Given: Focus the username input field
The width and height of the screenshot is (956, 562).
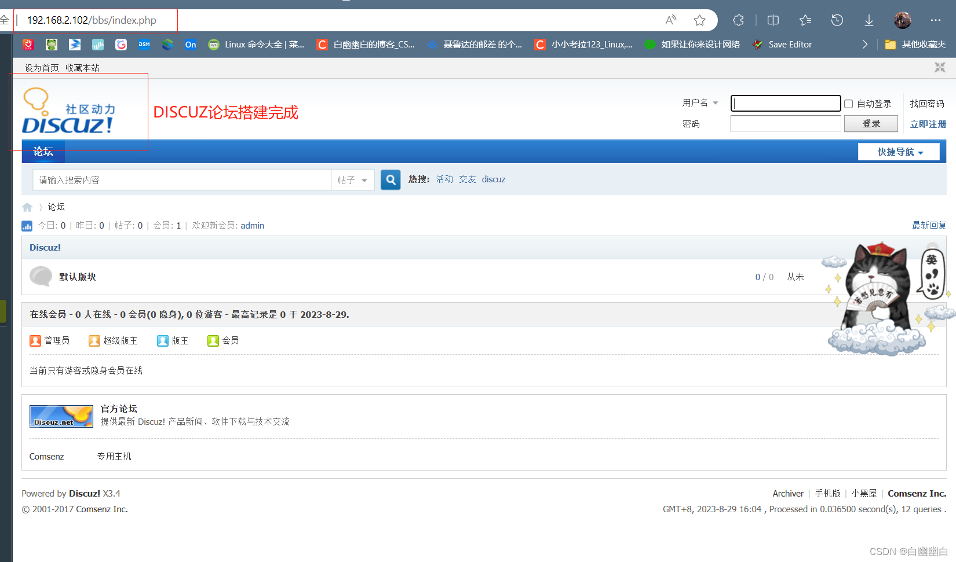Looking at the screenshot, I should pyautogui.click(x=786, y=104).
